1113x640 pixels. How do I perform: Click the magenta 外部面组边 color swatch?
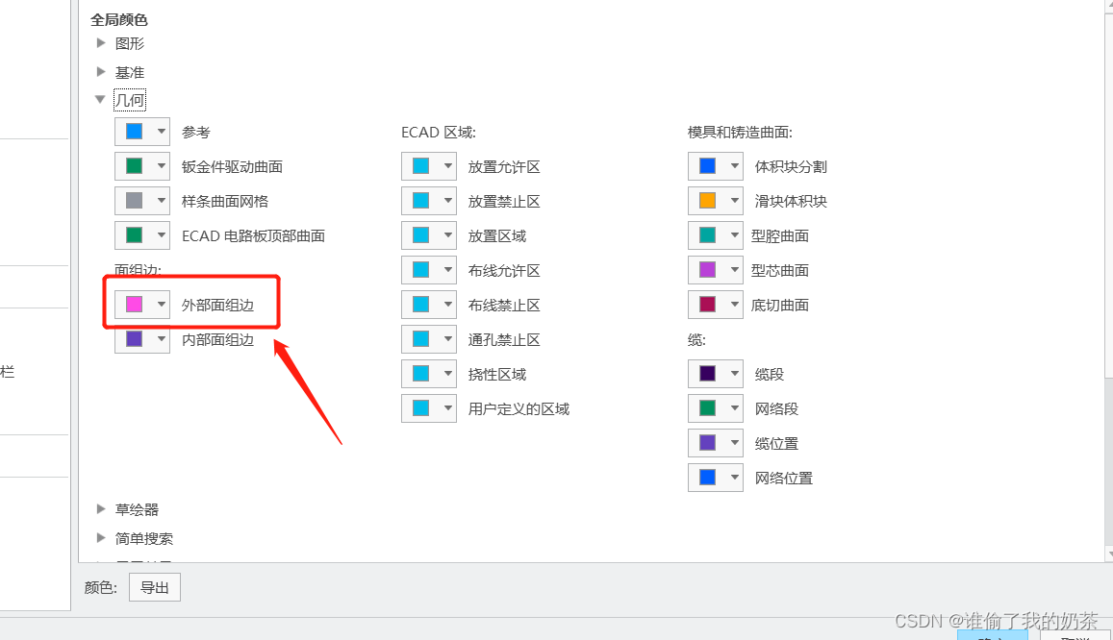(134, 304)
